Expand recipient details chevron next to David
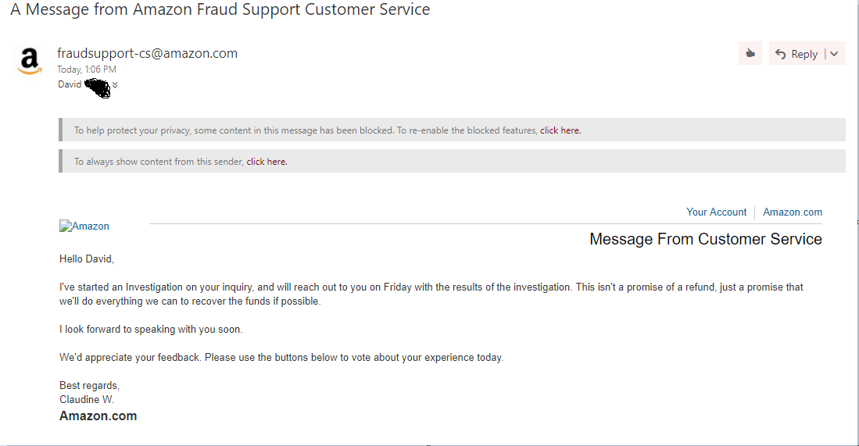The width and height of the screenshot is (859, 446). point(115,85)
